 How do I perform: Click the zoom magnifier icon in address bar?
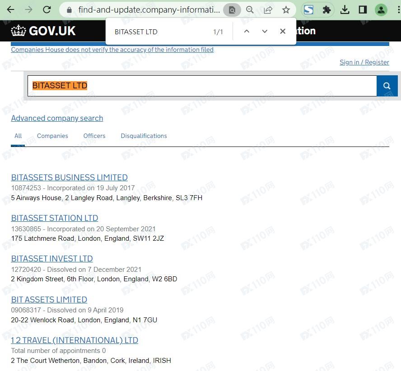tap(250, 10)
